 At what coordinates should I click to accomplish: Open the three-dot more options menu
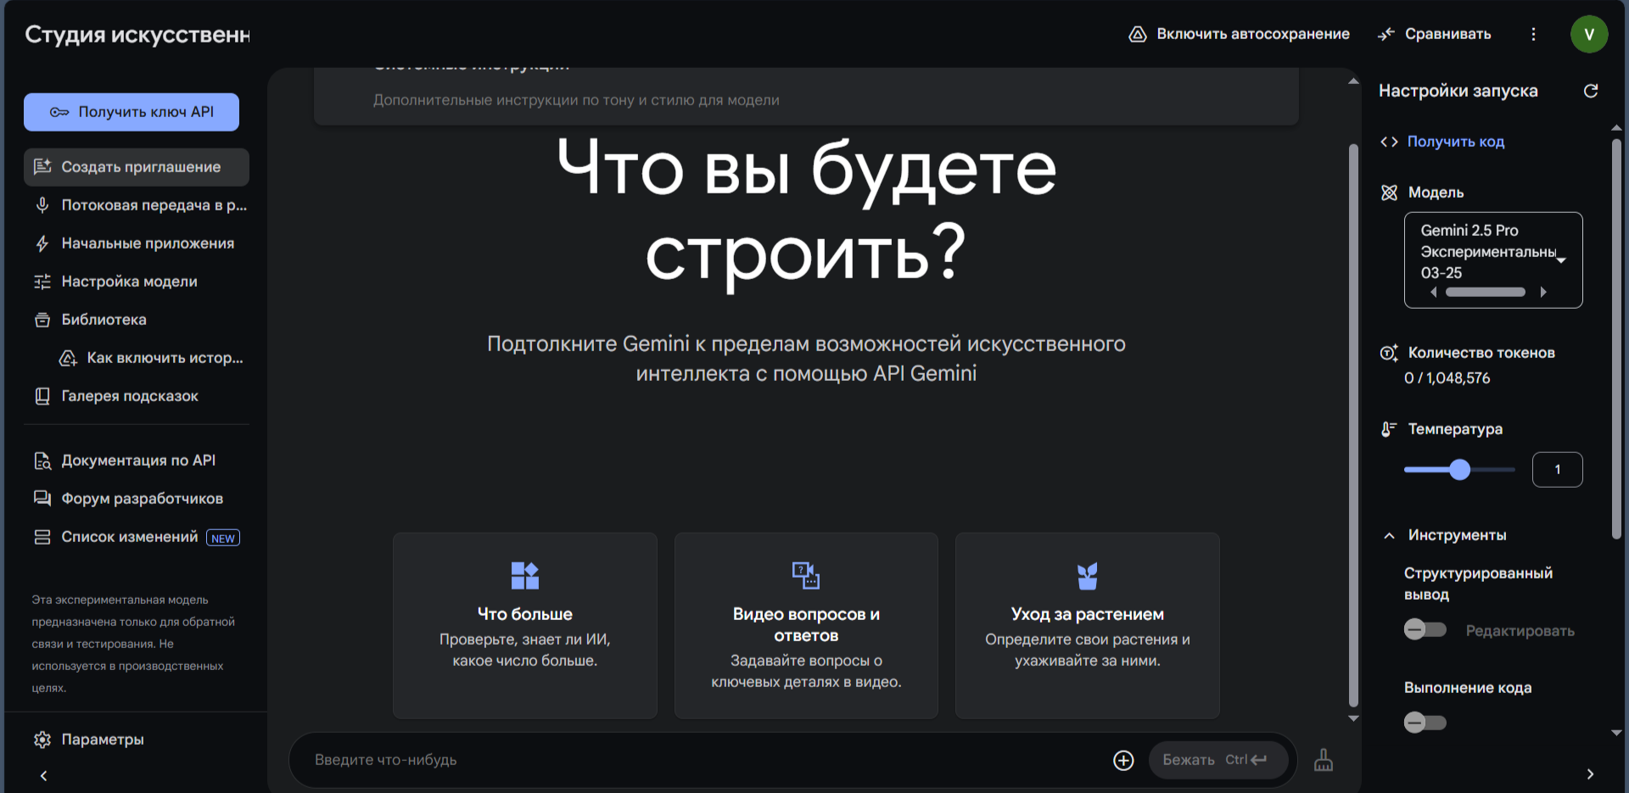(x=1533, y=34)
